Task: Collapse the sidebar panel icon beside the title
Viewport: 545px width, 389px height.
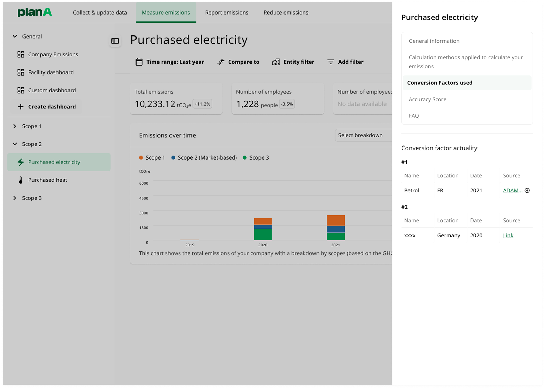Action: [x=115, y=41]
